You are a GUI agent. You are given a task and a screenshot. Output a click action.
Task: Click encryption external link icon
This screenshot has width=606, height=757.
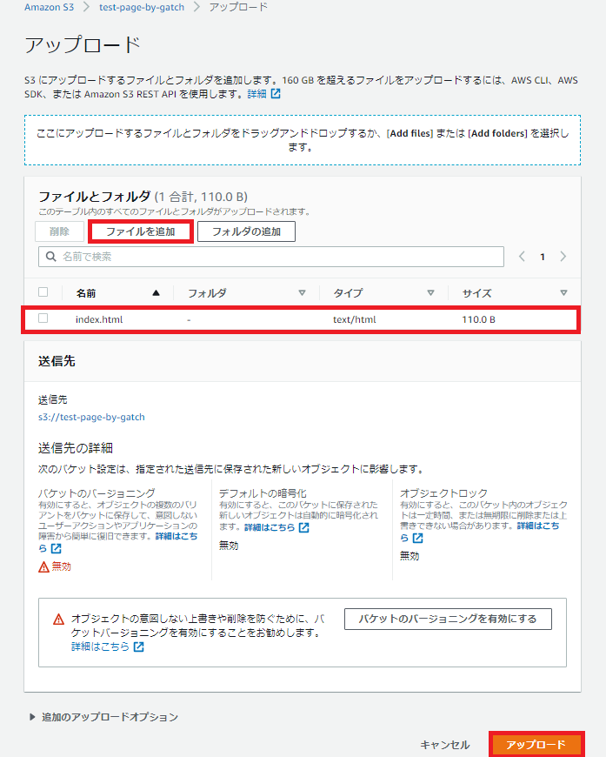[x=304, y=527]
